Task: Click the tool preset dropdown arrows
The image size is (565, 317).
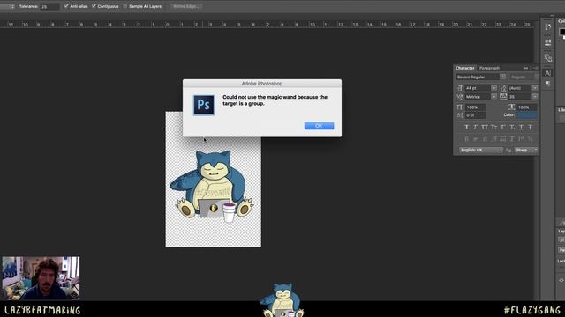Action: [12, 6]
